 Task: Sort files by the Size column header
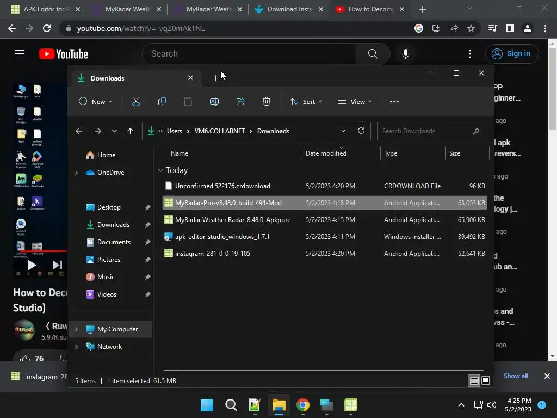pyautogui.click(x=454, y=153)
